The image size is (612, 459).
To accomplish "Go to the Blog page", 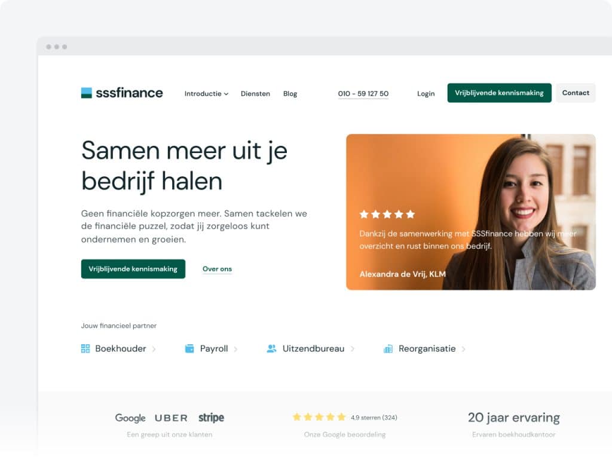I will (290, 94).
